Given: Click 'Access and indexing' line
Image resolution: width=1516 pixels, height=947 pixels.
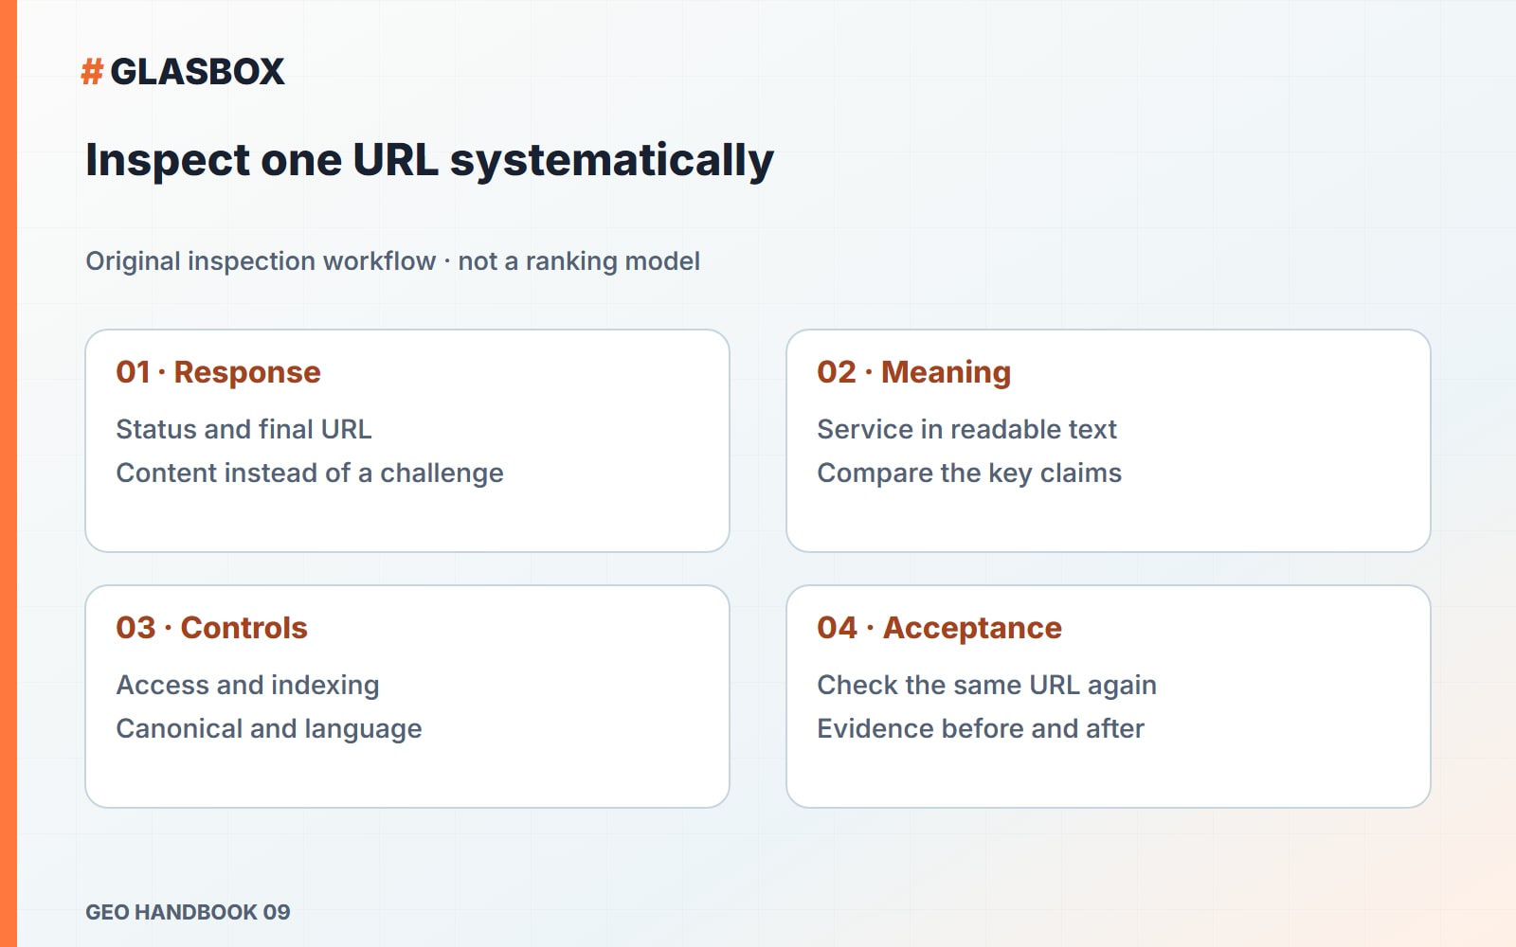Looking at the screenshot, I should tap(247, 685).
